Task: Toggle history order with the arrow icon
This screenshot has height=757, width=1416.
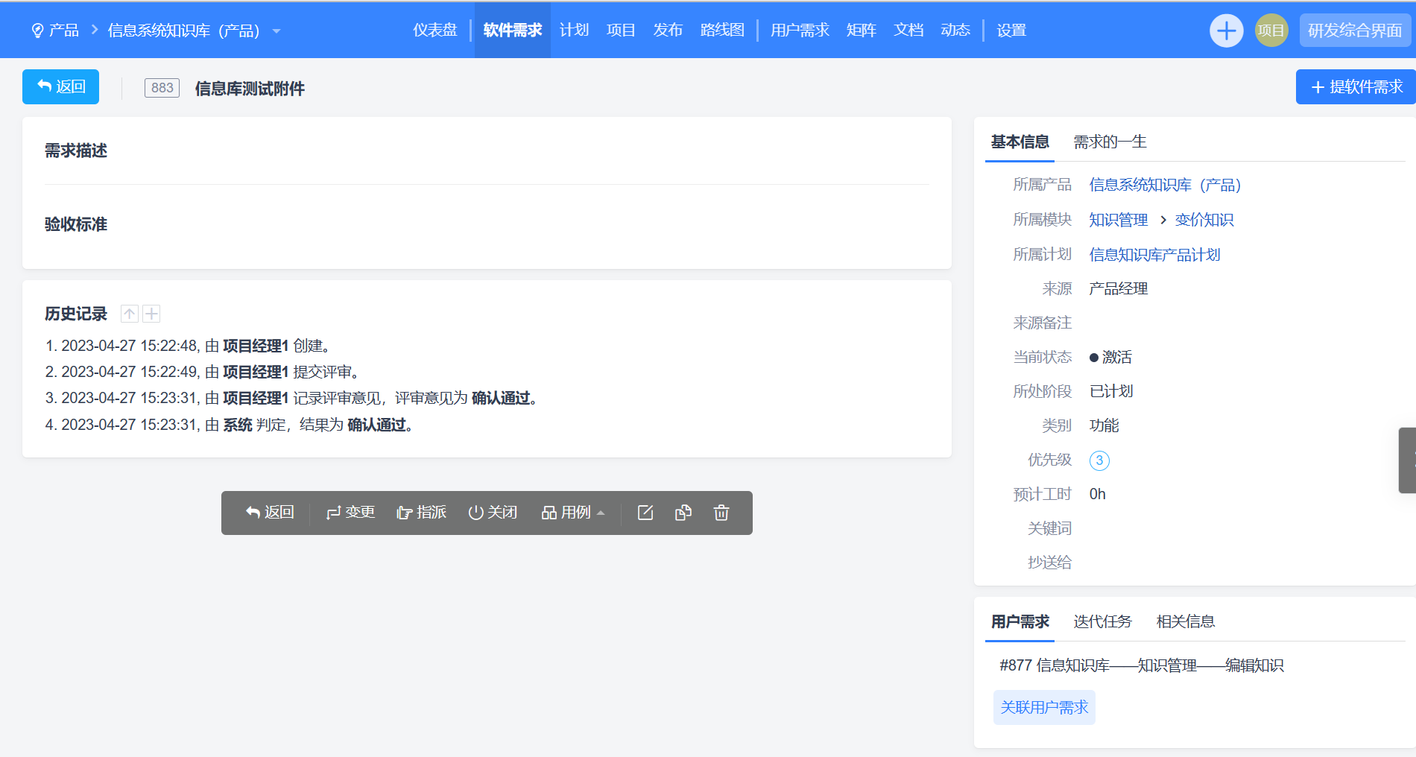Action: point(130,314)
